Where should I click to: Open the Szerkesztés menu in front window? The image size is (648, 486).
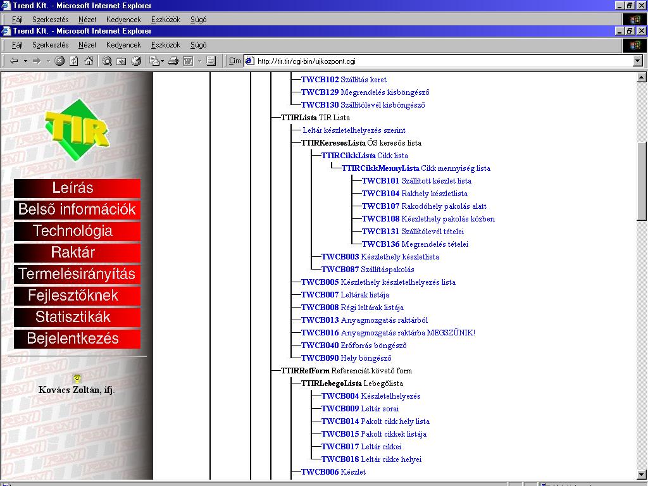coord(51,45)
